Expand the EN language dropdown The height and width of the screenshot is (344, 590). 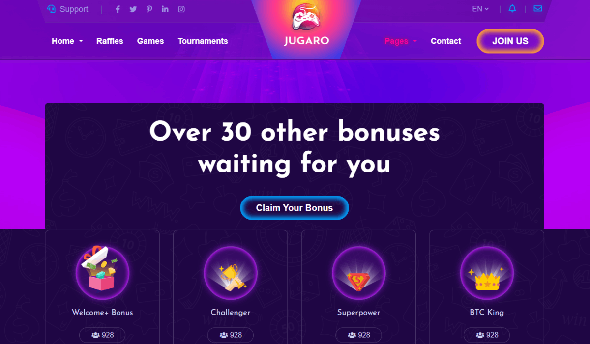(480, 9)
